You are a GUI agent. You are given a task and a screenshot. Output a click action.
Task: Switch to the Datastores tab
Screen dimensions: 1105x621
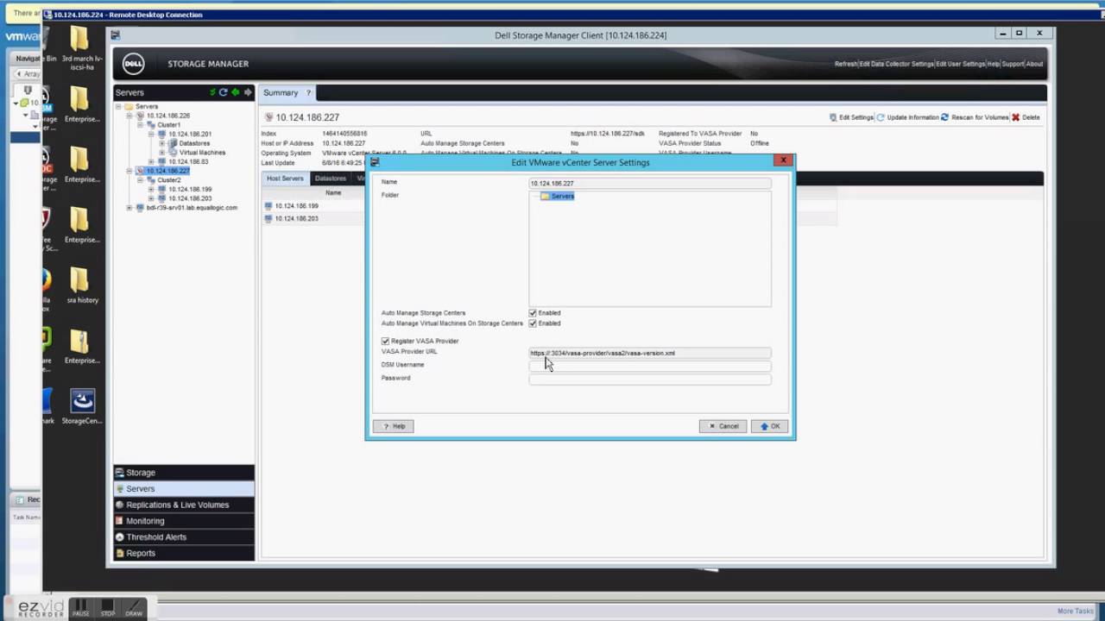[331, 179]
